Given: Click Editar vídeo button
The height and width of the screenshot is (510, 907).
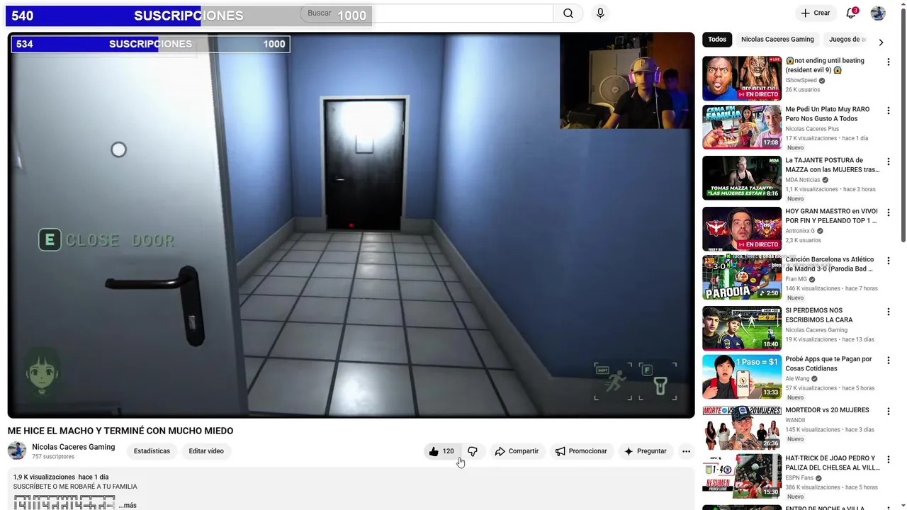Looking at the screenshot, I should pyautogui.click(x=206, y=451).
